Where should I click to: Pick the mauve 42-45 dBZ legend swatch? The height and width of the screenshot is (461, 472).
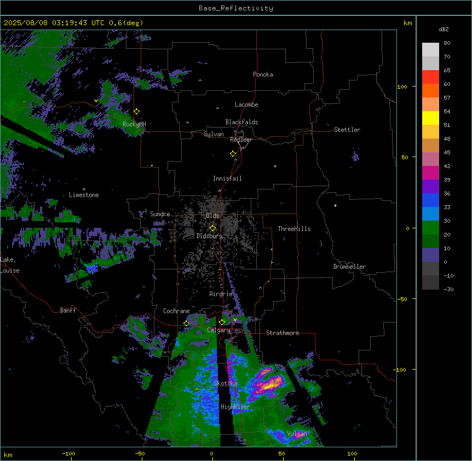click(x=430, y=159)
